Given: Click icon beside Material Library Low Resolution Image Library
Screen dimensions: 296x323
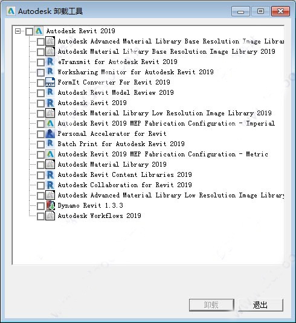Looking at the screenshot, I should tap(50, 113).
